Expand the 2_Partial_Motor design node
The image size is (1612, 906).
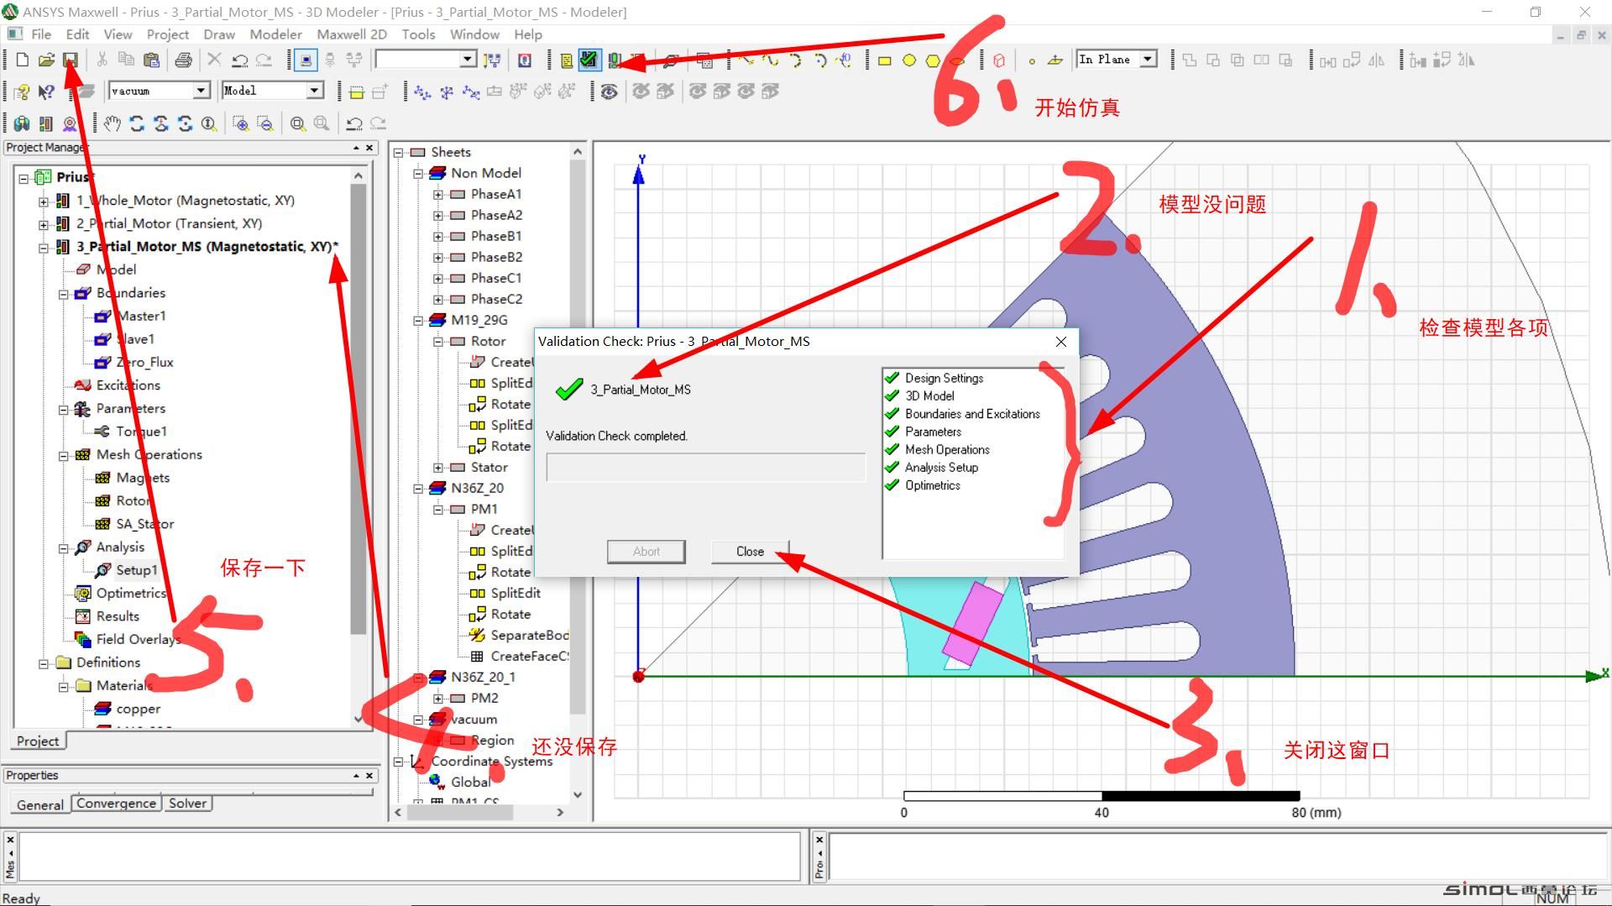44,224
